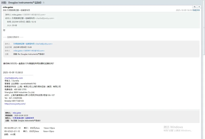Select Shanghai J&W Industries Co.,Ltd.
The image size is (205, 139).
(20, 92)
